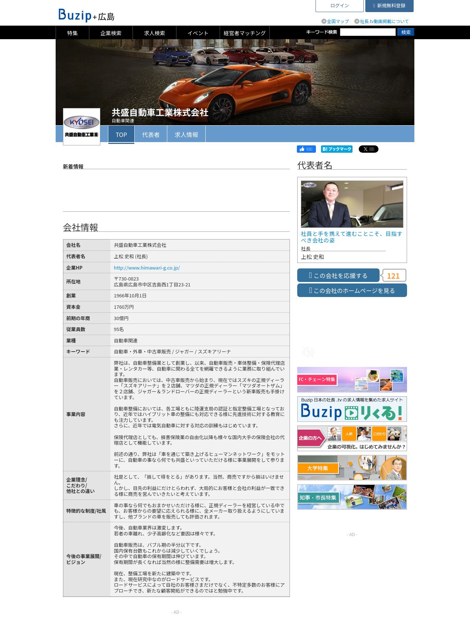
Task: Open the イベント menu item
Action: click(198, 33)
